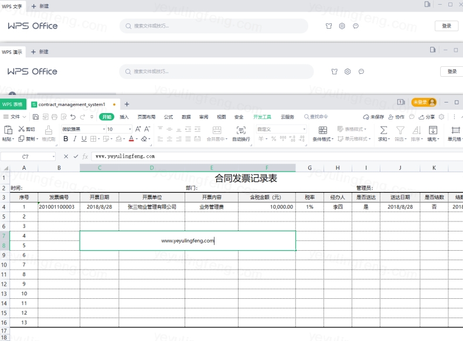Click the Paste clipboard icon

(x=8, y=130)
